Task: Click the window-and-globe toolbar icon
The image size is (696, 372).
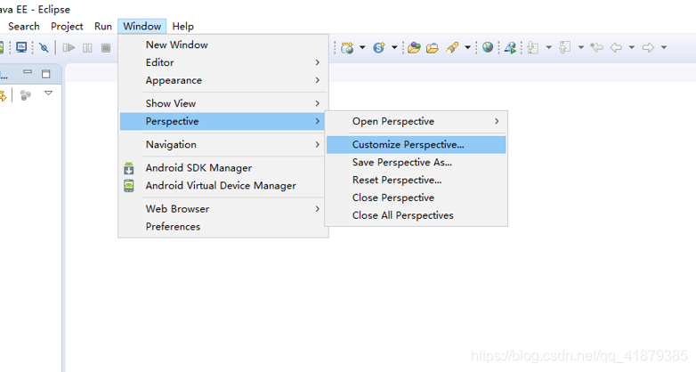Action: pos(348,47)
